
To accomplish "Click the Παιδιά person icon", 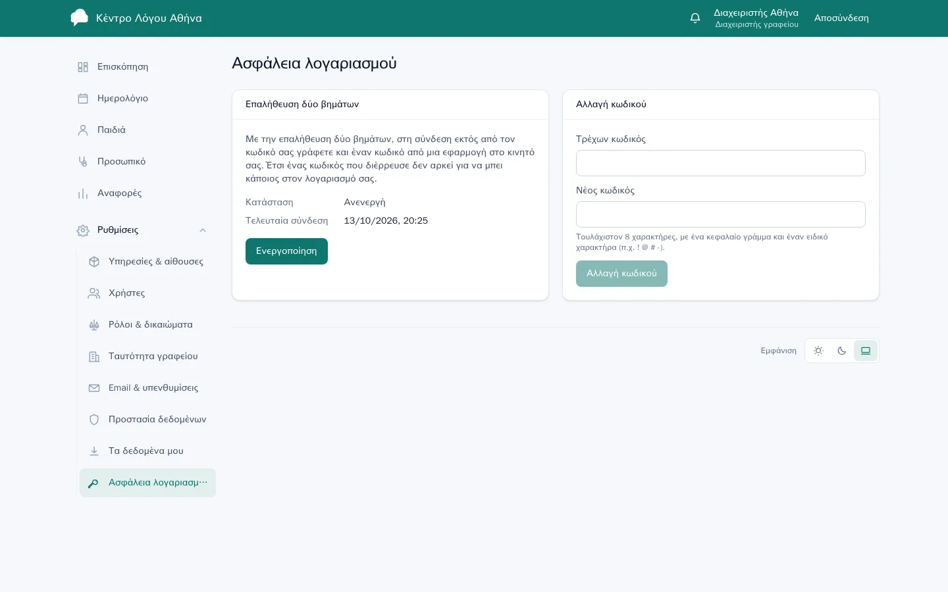I will (83, 130).
